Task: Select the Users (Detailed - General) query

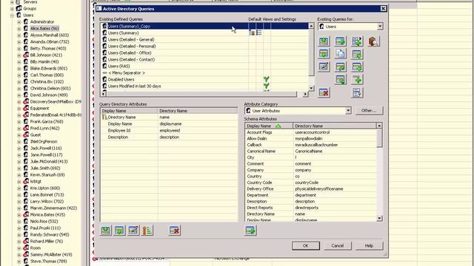Action: click(x=204, y=39)
